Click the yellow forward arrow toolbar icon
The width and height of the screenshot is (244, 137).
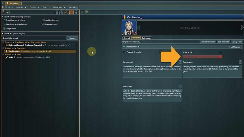tap(86, 12)
